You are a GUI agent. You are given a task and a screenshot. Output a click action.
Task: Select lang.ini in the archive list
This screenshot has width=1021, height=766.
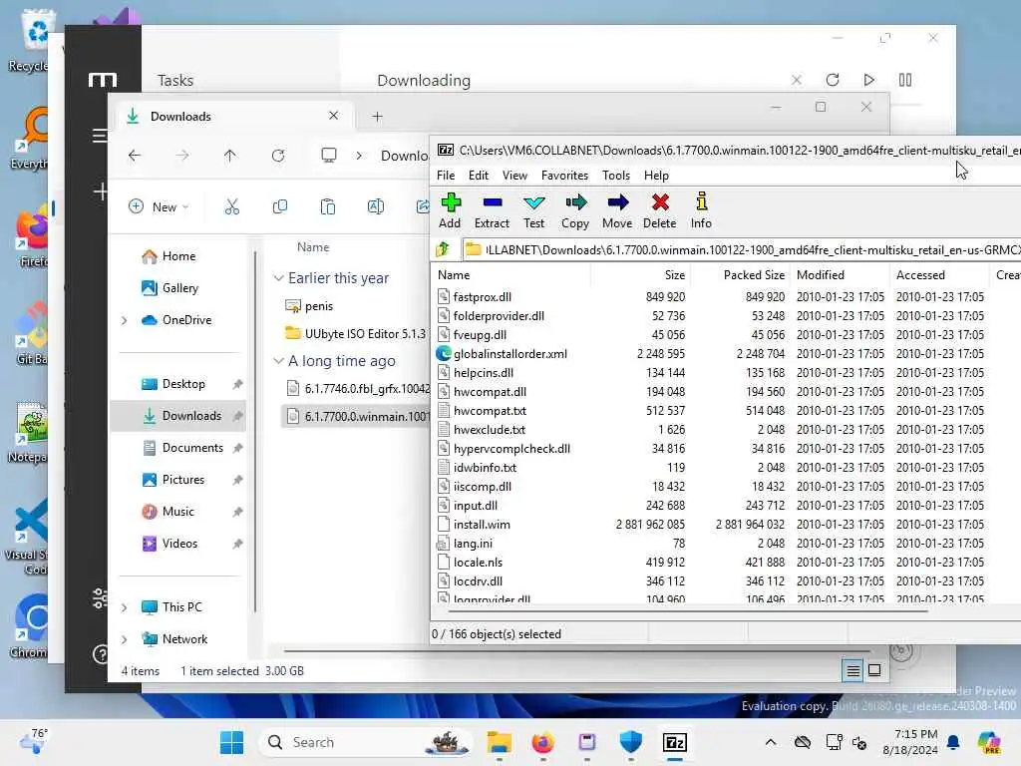[x=473, y=544]
